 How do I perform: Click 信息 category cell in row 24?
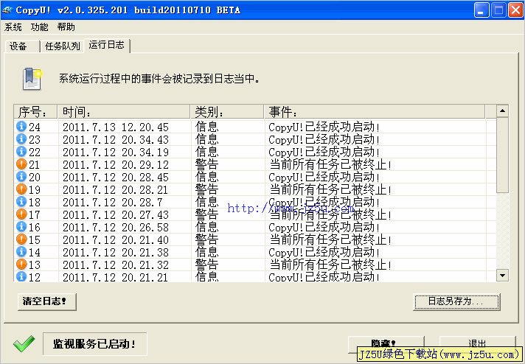tap(207, 127)
